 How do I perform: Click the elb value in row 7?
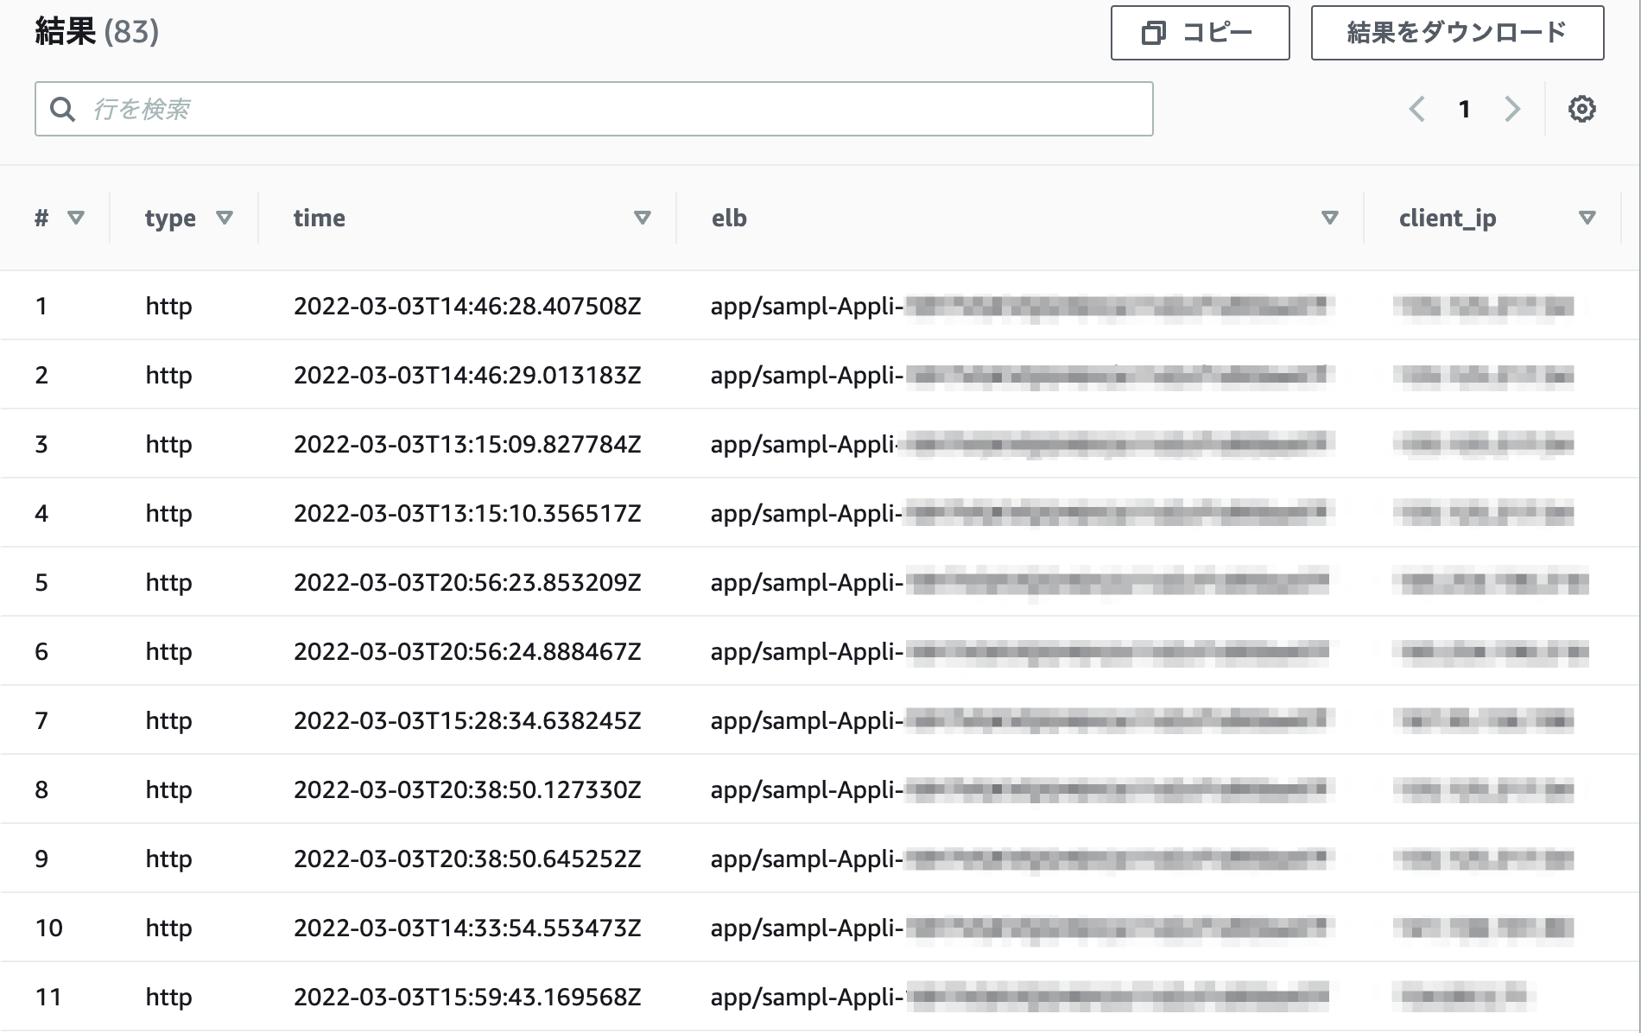(x=1023, y=720)
